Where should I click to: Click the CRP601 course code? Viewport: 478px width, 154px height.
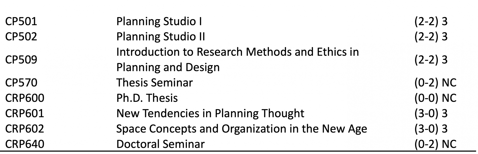click(25, 113)
